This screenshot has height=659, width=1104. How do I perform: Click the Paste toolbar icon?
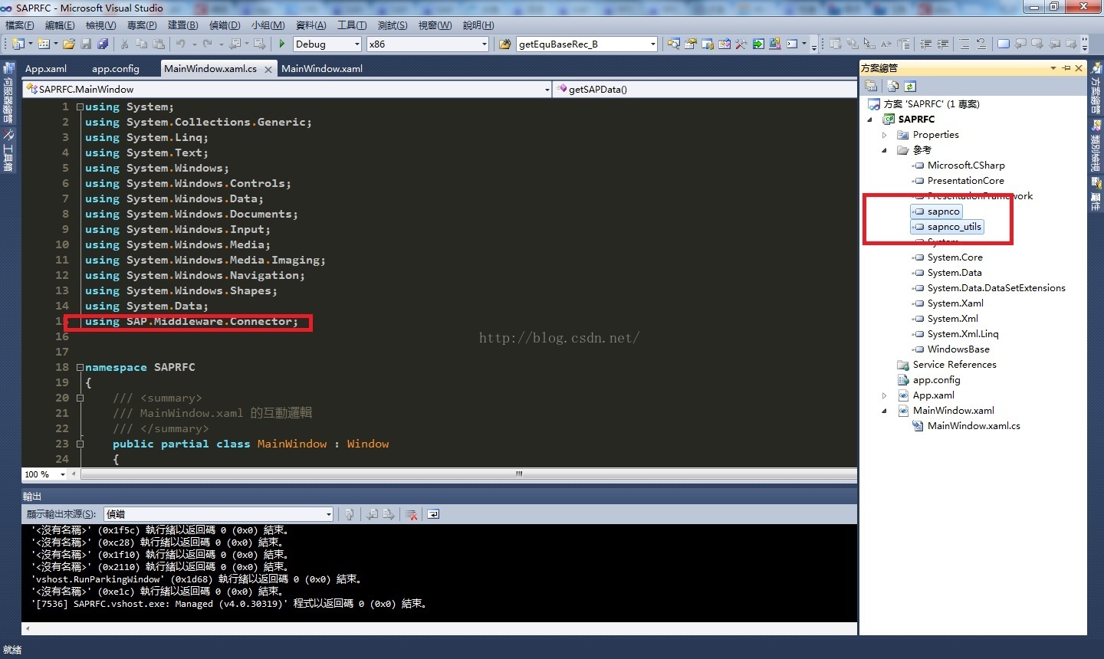tap(159, 44)
